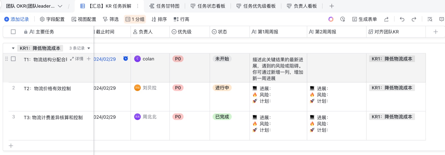This screenshot has width=445, height=155.
Task: Click the 状态 column header
Action: 230,32
